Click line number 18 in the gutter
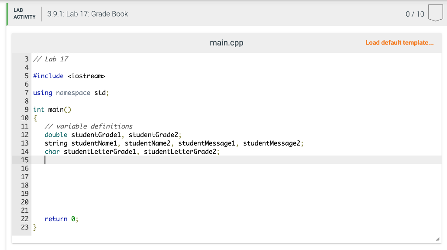 point(25,185)
